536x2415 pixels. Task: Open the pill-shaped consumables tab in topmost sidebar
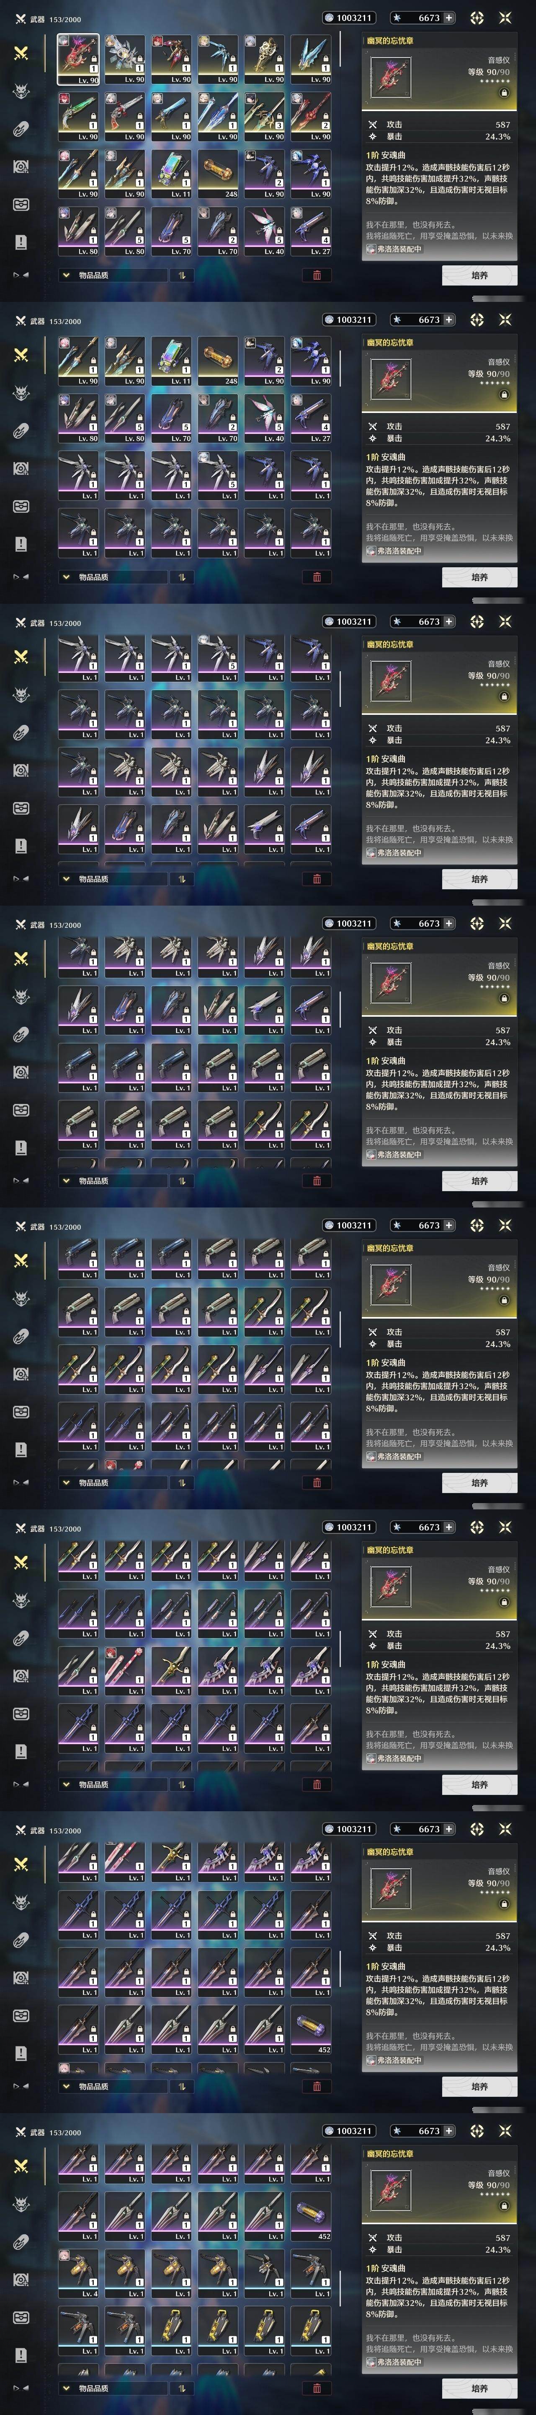click(21, 128)
